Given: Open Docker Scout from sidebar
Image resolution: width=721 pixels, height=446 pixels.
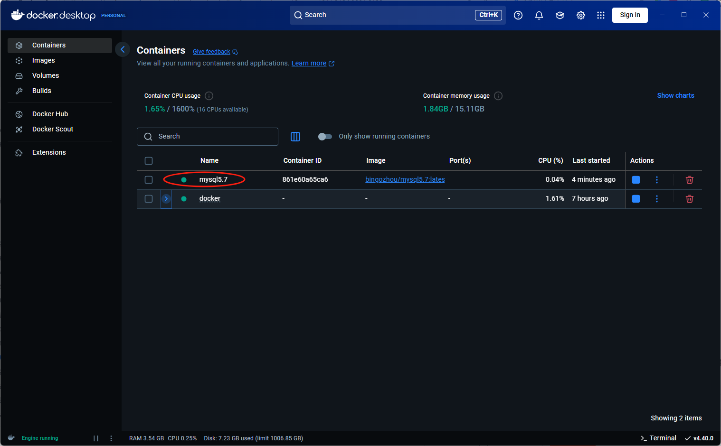Looking at the screenshot, I should pos(60,129).
